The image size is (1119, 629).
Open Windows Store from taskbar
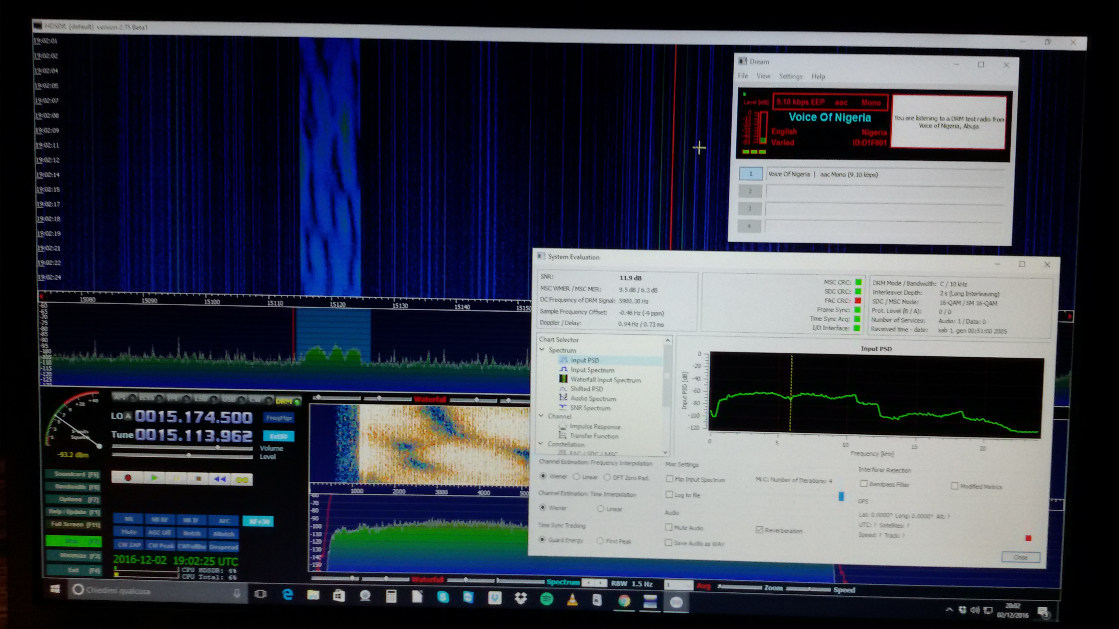click(x=339, y=595)
